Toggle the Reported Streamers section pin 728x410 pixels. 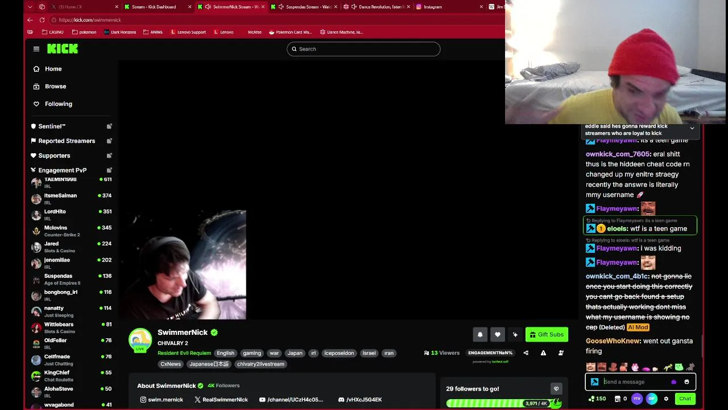[109, 141]
